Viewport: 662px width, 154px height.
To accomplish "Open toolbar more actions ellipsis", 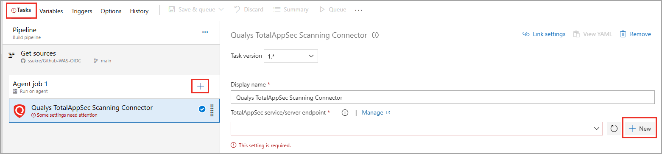I will pos(359,10).
